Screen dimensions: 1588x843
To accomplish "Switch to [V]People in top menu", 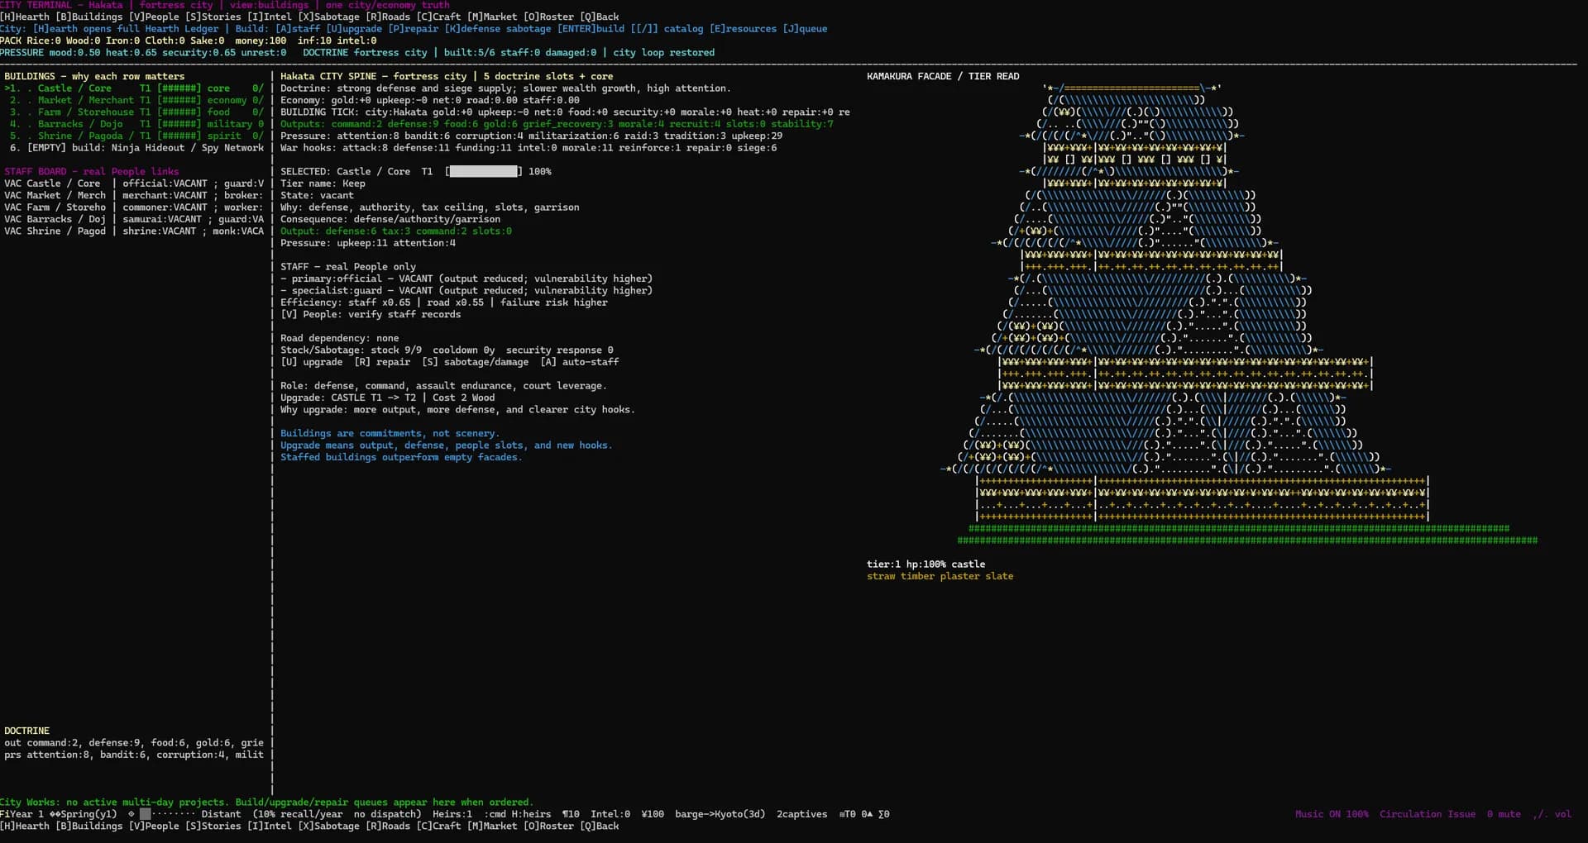I will 154,17.
